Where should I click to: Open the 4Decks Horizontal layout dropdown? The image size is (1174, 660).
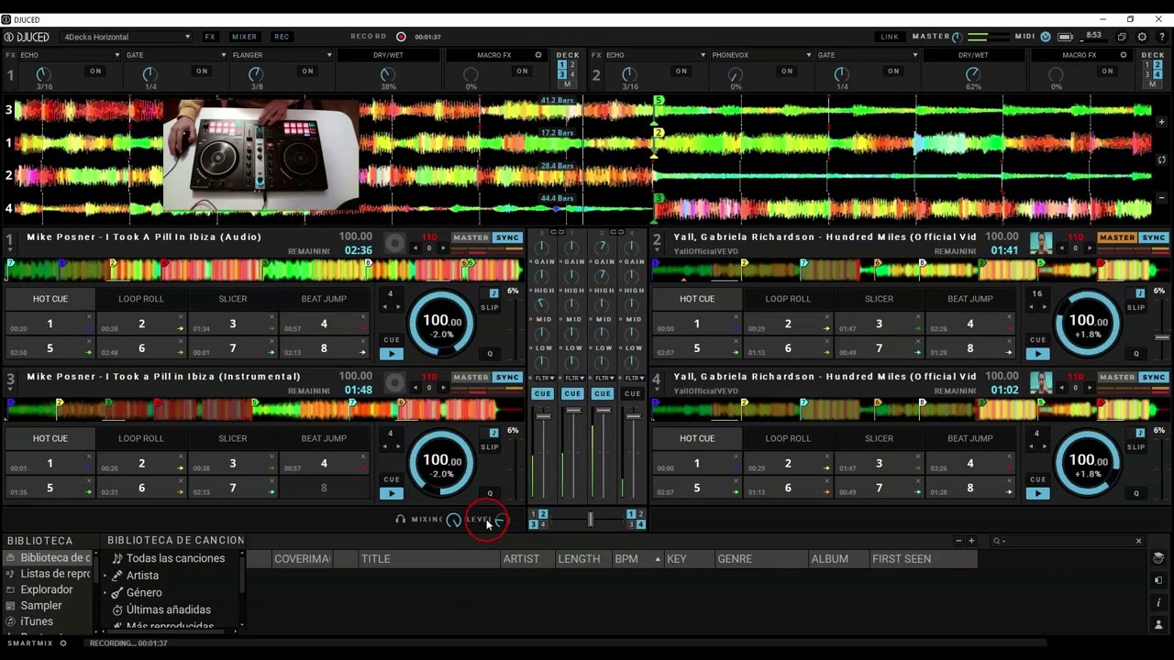tap(127, 37)
